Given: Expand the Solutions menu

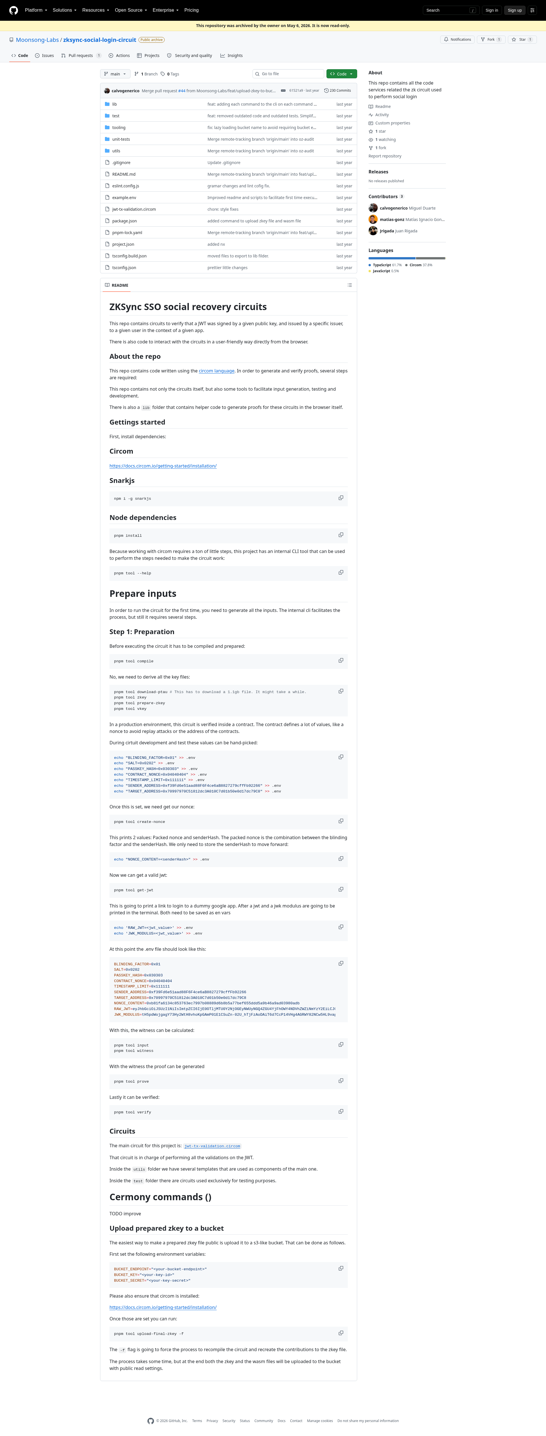Looking at the screenshot, I should point(65,10).
